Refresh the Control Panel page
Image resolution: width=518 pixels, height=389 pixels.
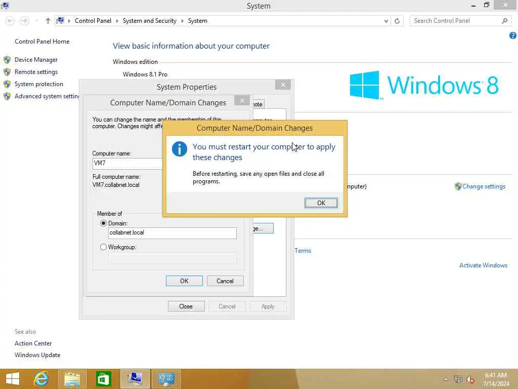click(397, 21)
